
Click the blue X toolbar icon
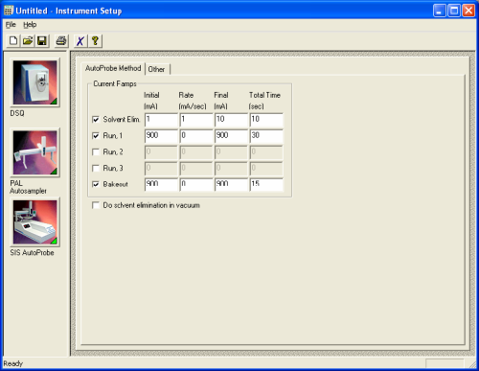tap(80, 41)
